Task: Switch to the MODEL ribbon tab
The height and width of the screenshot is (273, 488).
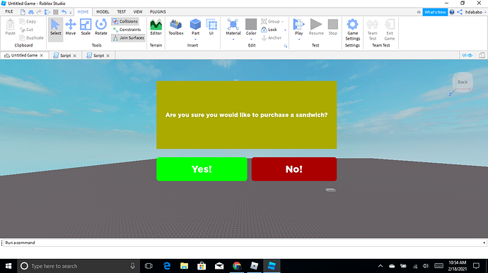Action: [x=103, y=11]
